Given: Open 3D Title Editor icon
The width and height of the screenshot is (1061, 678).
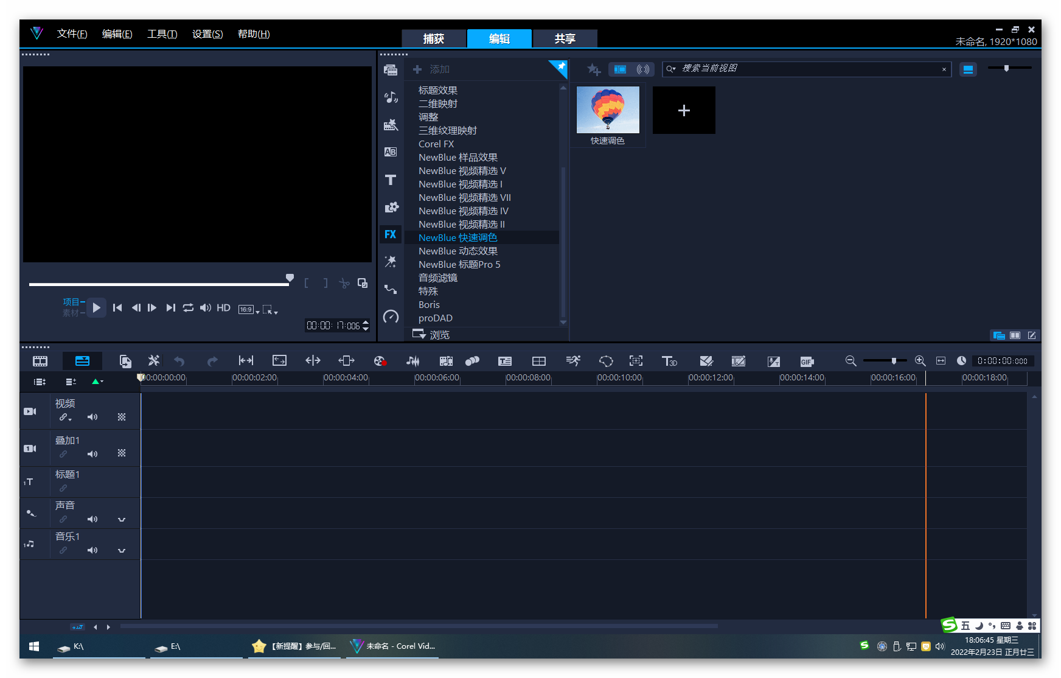Looking at the screenshot, I should coord(669,361).
